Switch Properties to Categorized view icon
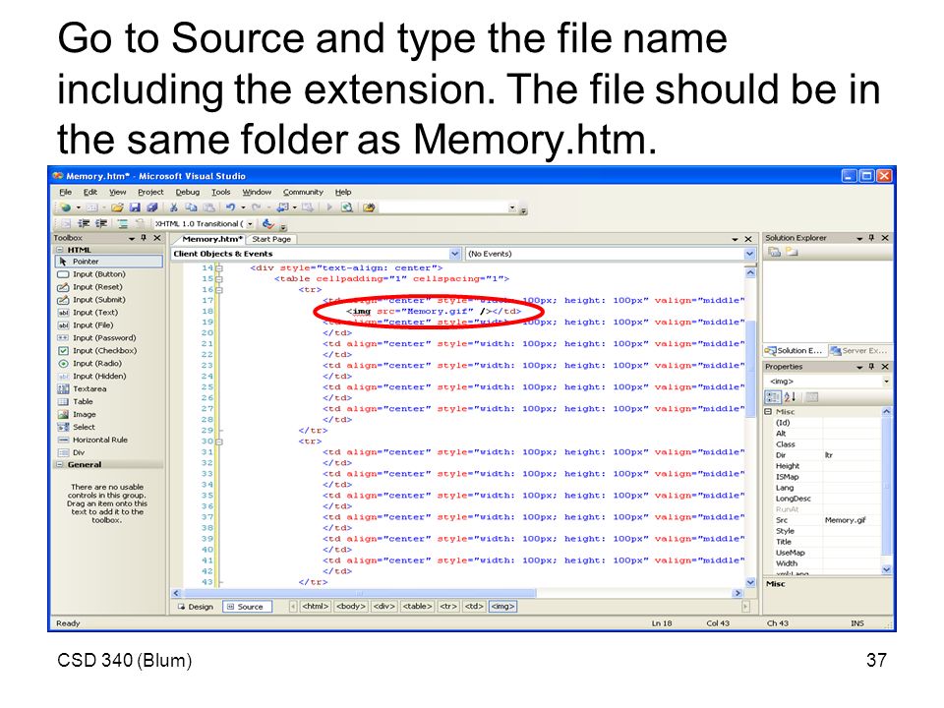Screen dimensions: 944x708 (x=773, y=396)
